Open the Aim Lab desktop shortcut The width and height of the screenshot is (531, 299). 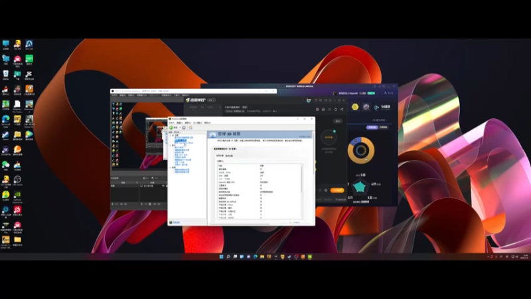(x=29, y=45)
